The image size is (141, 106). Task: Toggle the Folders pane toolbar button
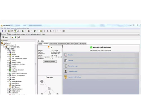tap(15, 31)
